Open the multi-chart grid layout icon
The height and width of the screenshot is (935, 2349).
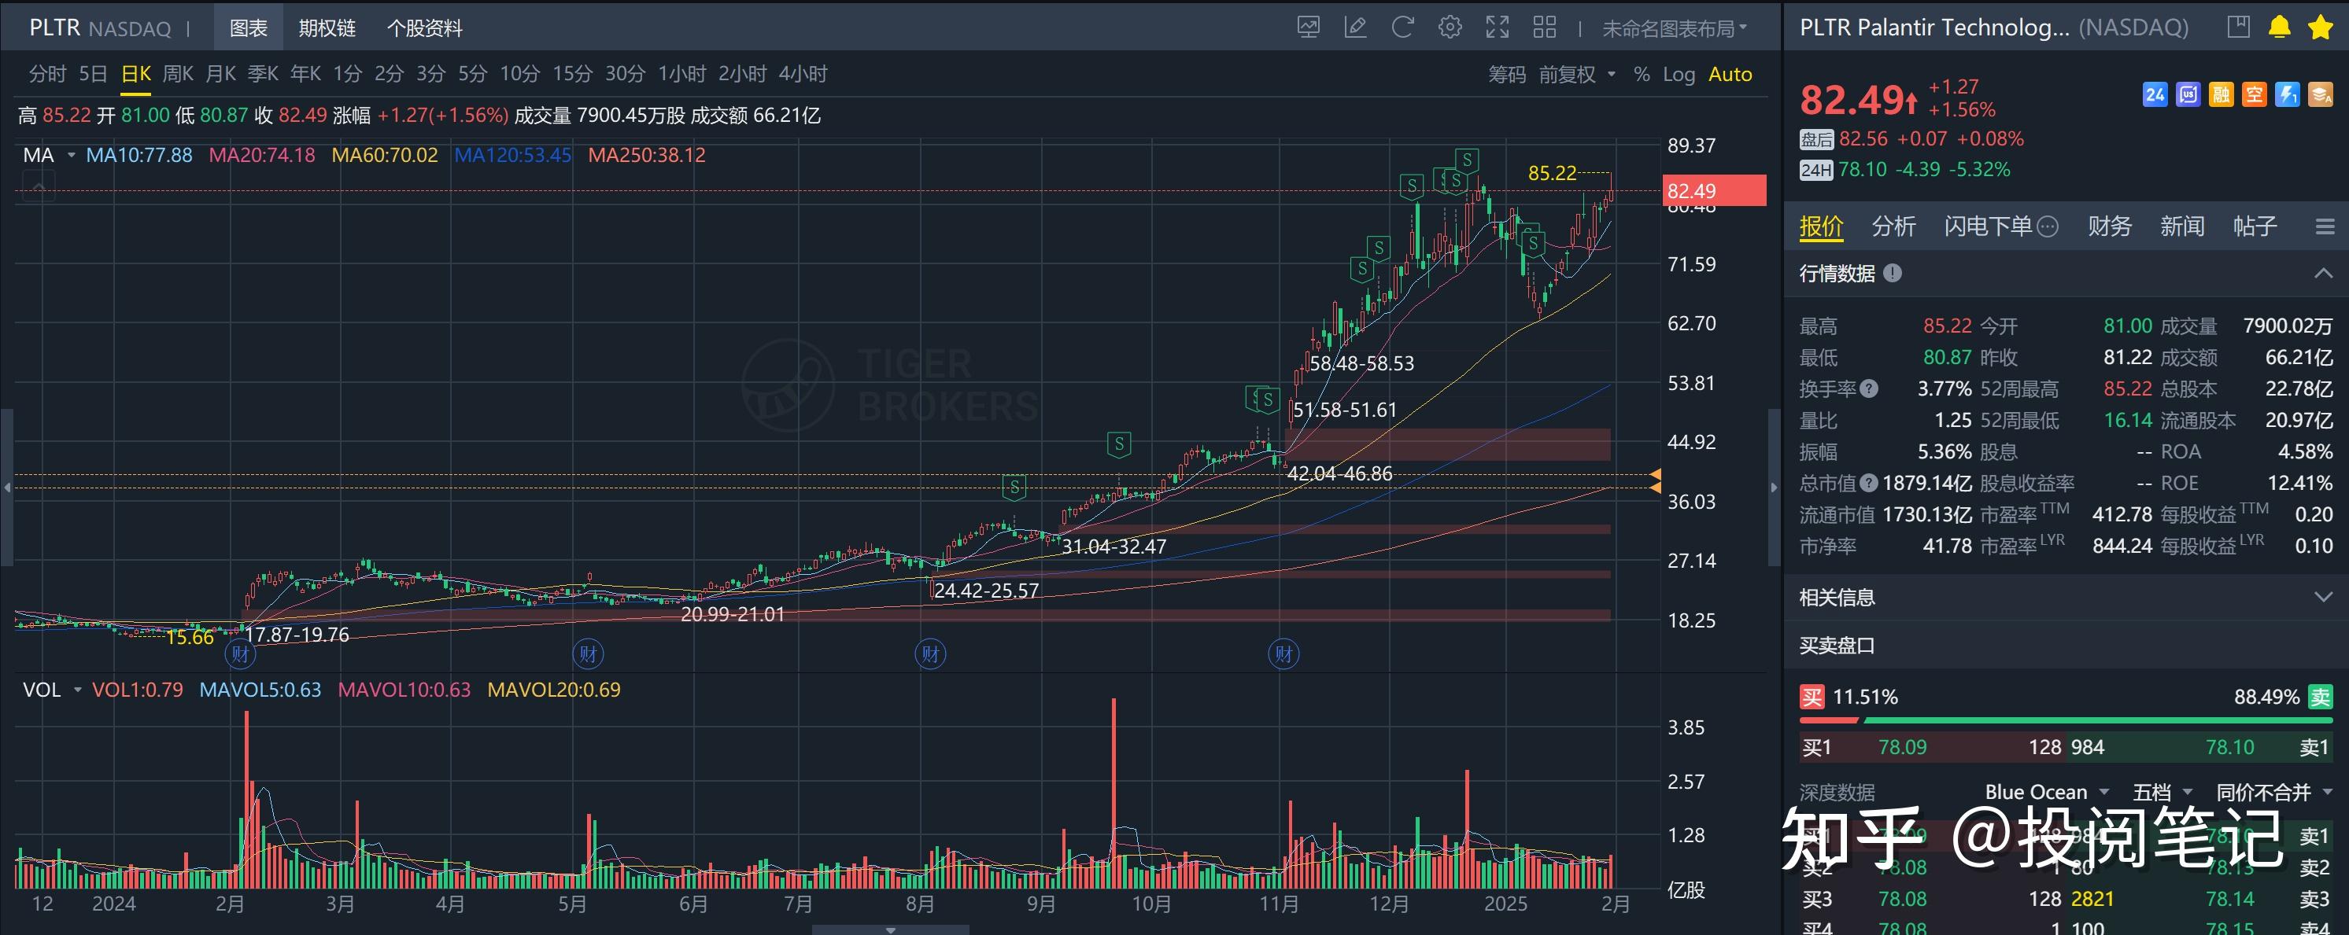[x=1545, y=28]
